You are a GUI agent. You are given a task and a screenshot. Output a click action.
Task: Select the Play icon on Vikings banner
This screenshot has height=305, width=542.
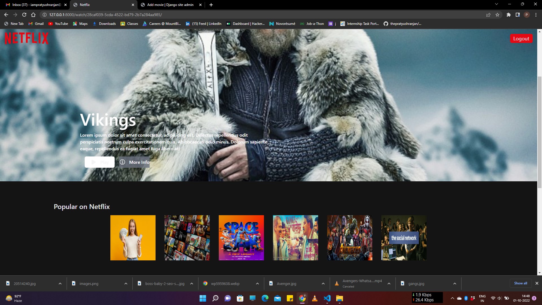tap(94, 162)
